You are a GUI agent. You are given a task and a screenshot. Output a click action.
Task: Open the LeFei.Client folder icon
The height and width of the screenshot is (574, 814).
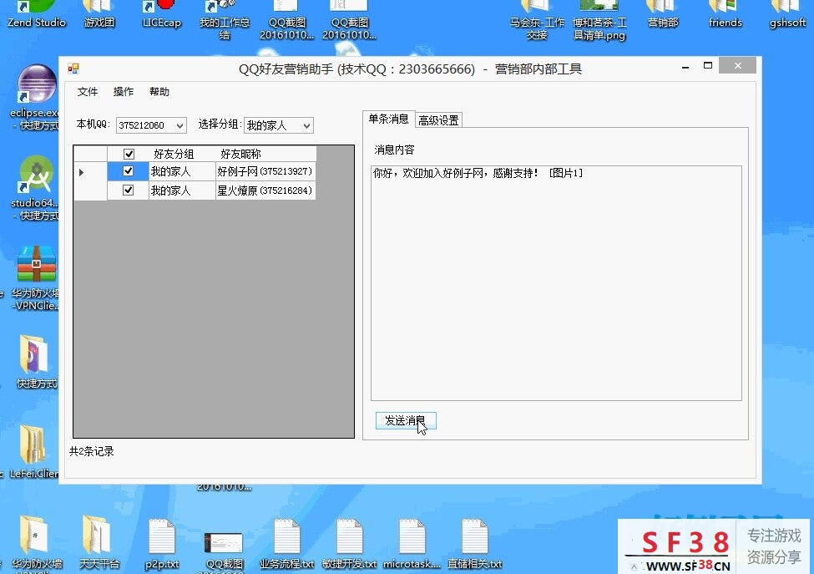(33, 444)
